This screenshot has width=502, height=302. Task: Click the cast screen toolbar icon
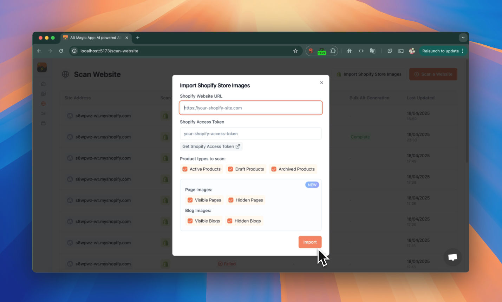pyautogui.click(x=401, y=51)
